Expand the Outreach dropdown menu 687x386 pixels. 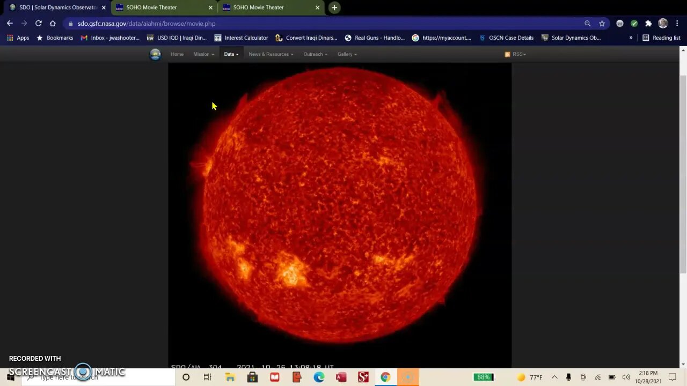coord(315,54)
